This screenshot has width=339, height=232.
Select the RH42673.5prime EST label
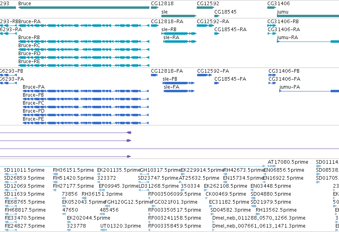pyautogui.click(x=244, y=170)
